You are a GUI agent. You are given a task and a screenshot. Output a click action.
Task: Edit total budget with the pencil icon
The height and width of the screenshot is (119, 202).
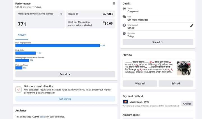tap(192, 26)
